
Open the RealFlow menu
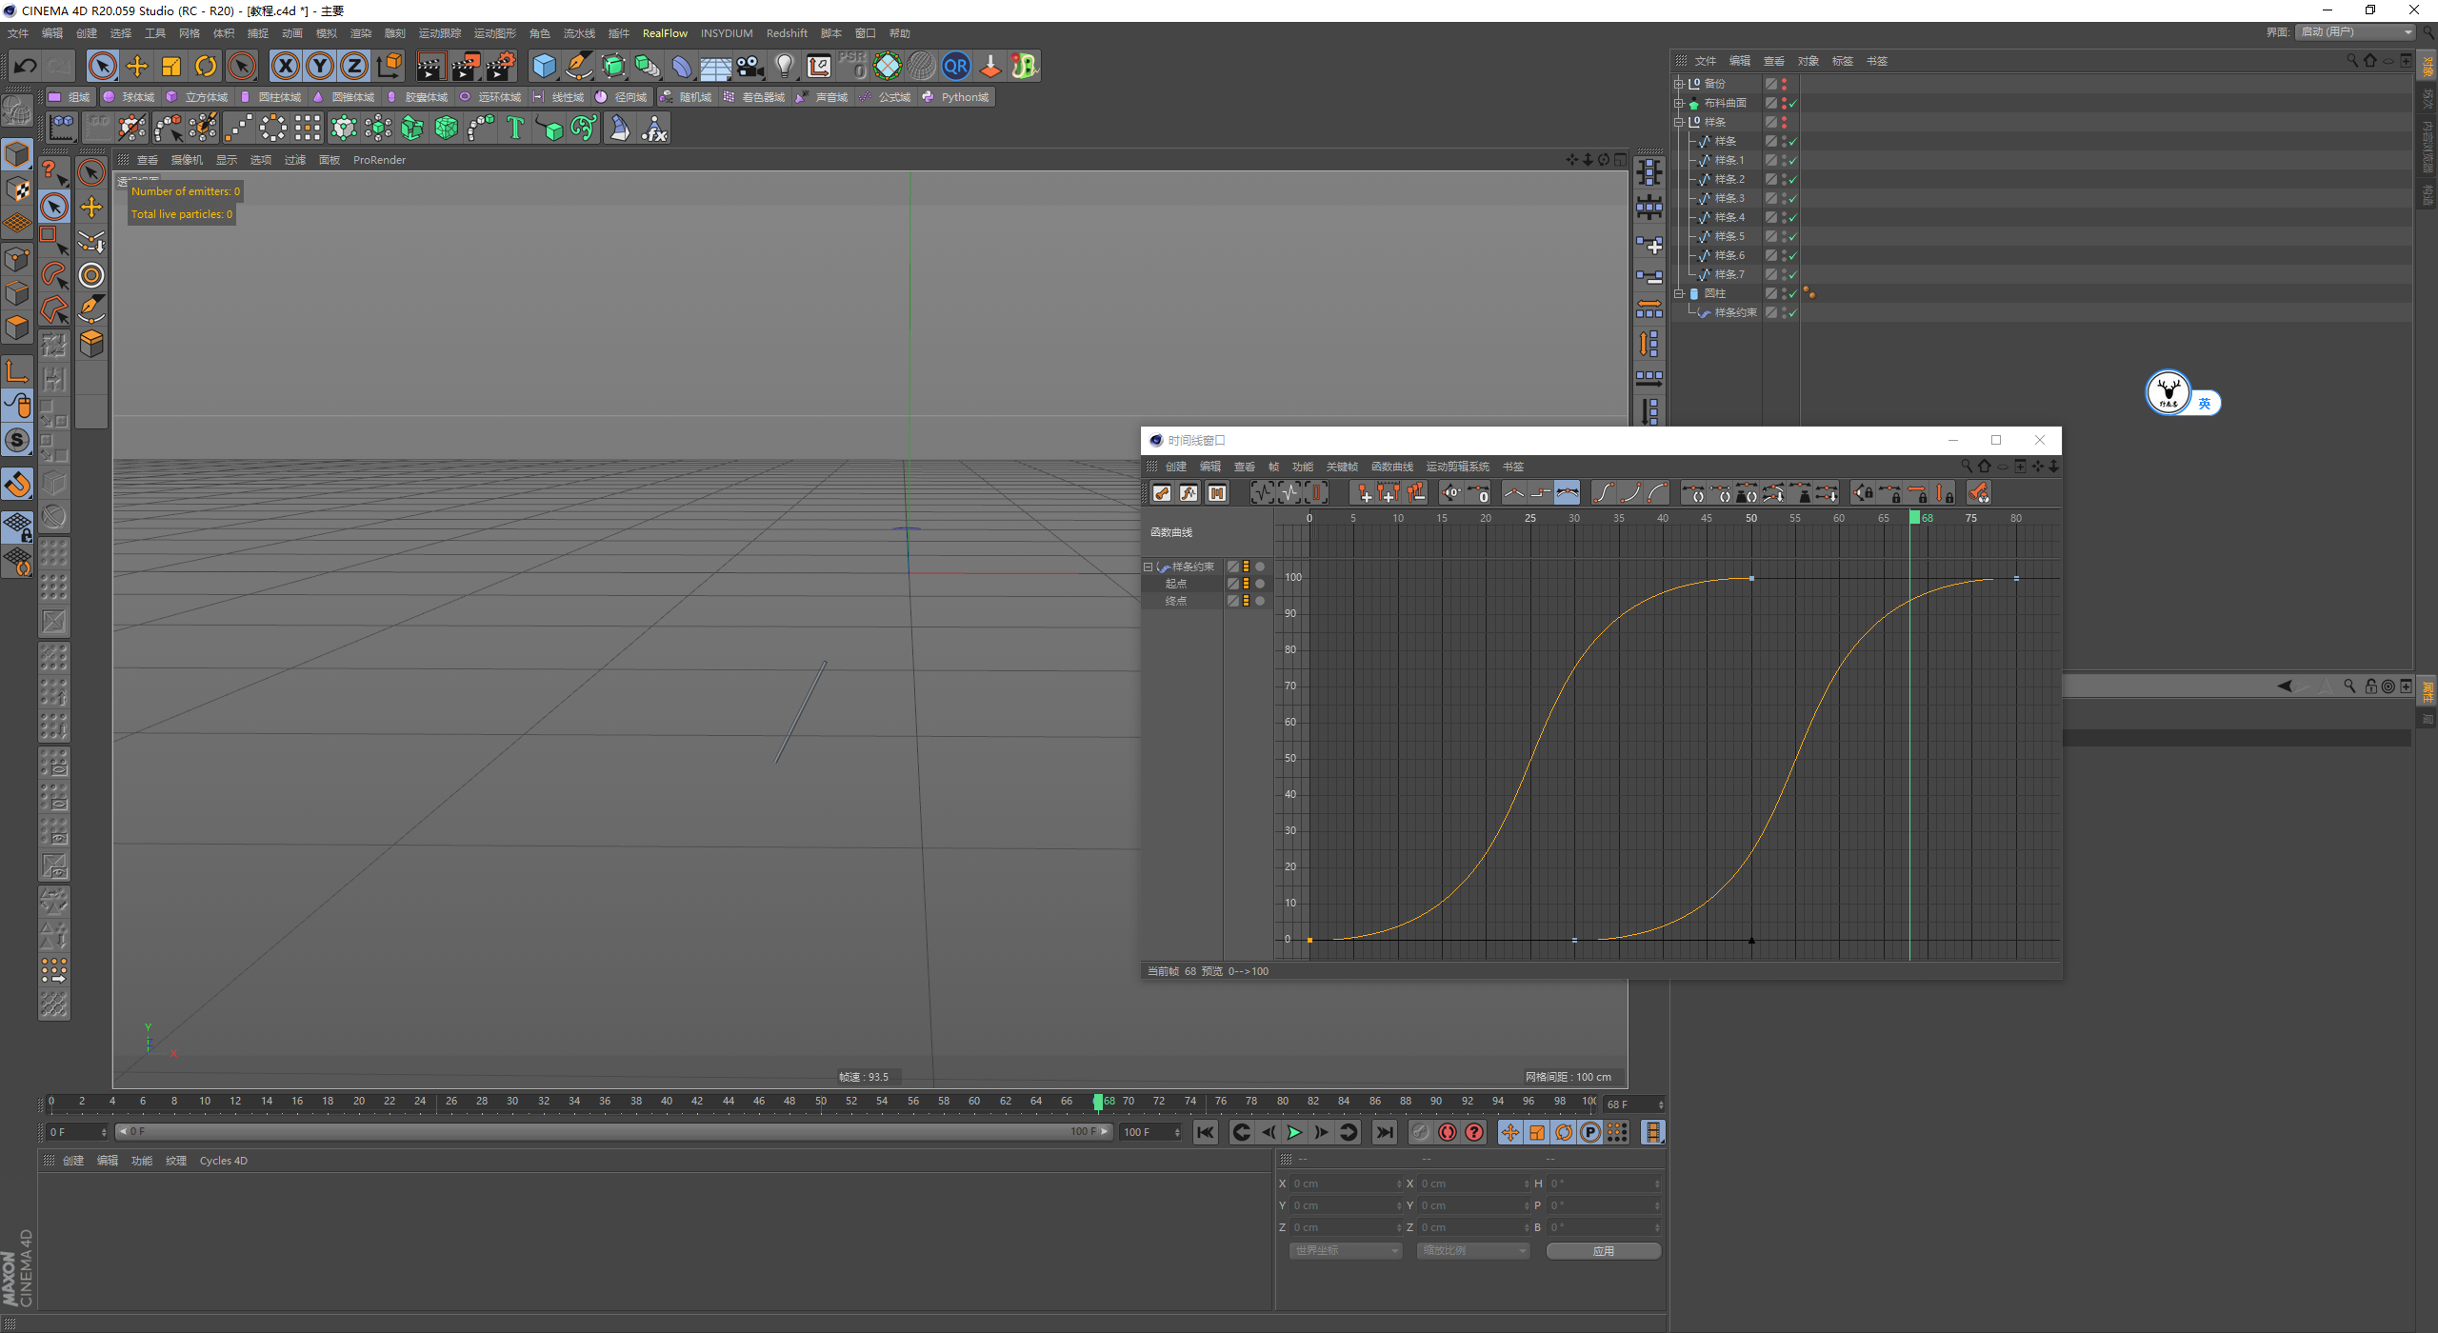tap(664, 33)
